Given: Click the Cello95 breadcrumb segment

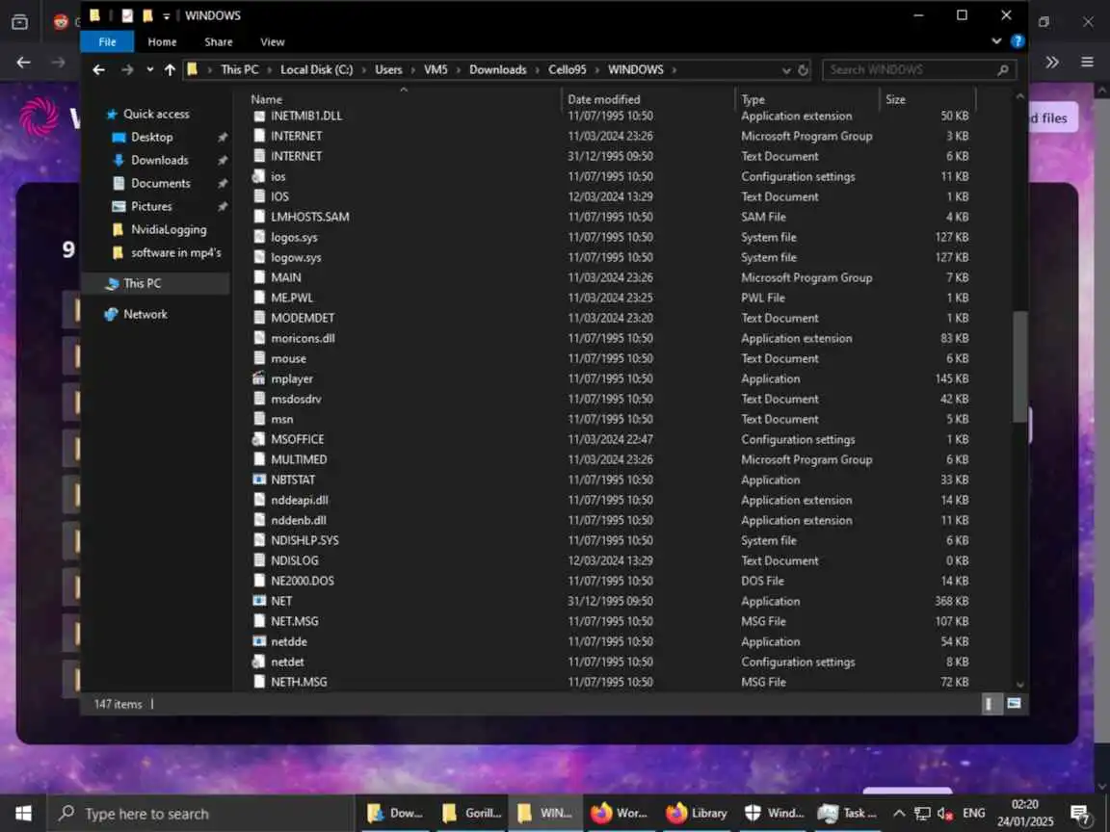Looking at the screenshot, I should pos(567,69).
